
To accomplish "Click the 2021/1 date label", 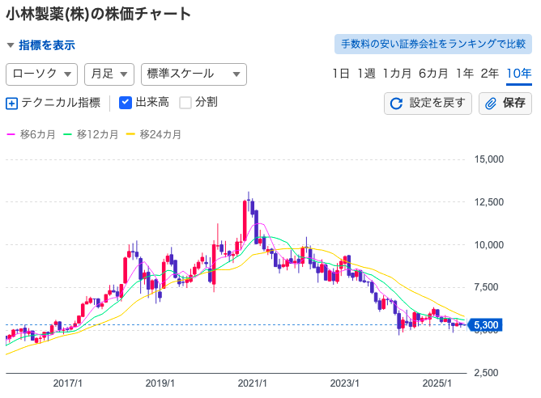I will coord(252,383).
